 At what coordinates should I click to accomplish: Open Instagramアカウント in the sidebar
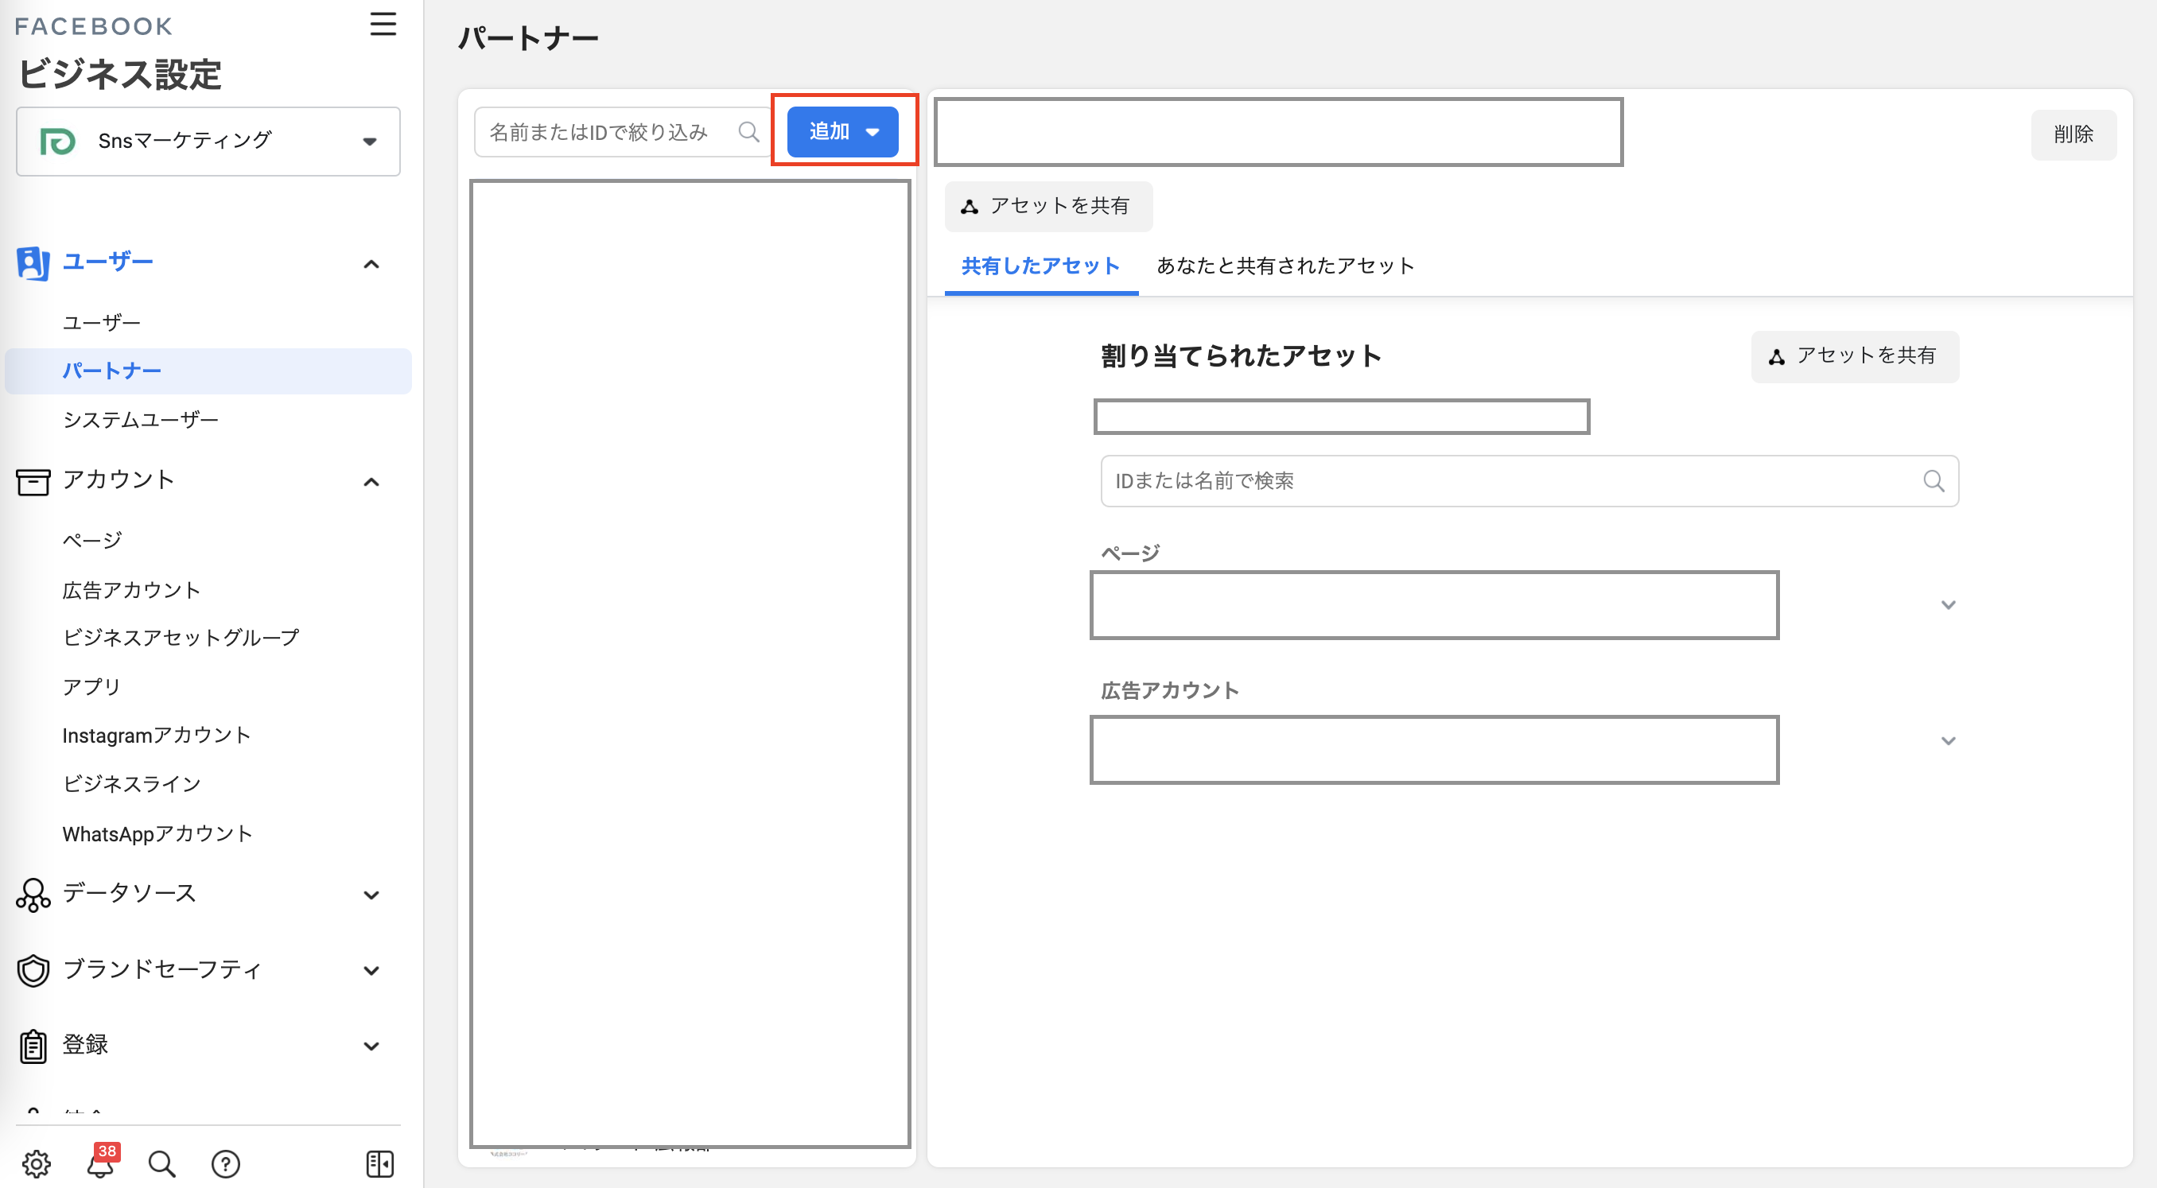point(156,735)
